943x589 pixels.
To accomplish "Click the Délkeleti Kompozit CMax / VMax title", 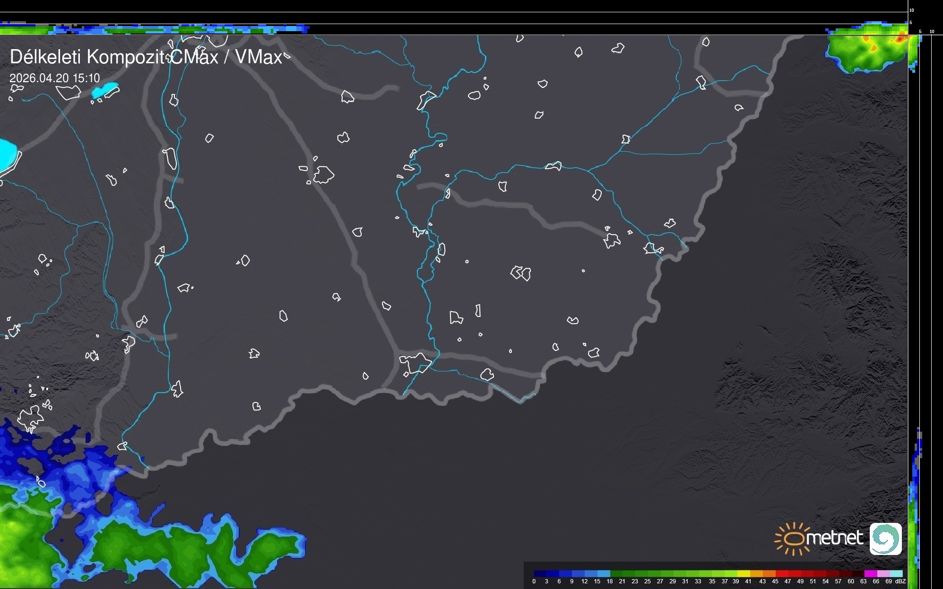I will pyautogui.click(x=146, y=57).
